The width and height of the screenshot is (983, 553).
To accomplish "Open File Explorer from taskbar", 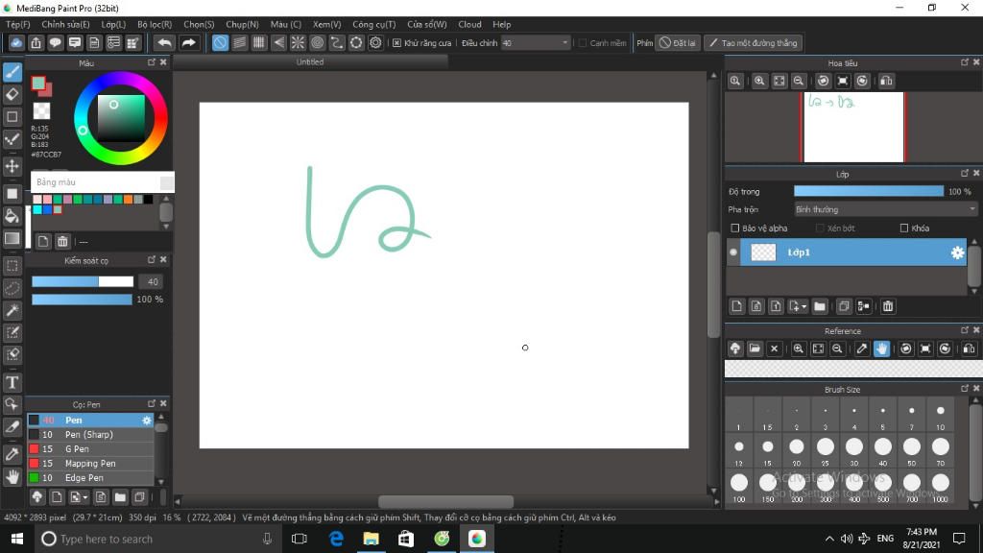I will (x=372, y=539).
